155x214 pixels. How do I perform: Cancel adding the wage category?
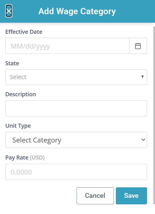95,196
